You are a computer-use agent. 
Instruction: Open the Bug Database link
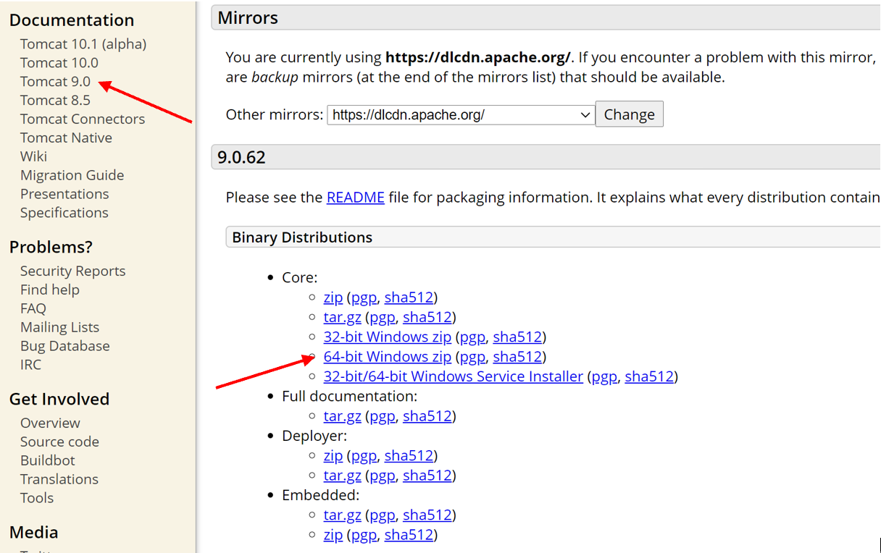[65, 347]
